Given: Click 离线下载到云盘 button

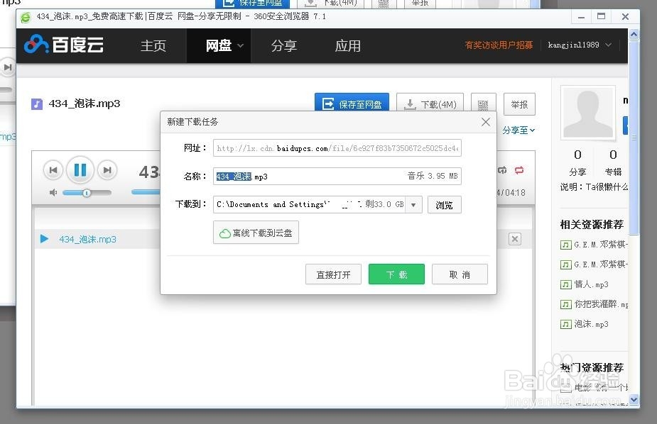Looking at the screenshot, I should coord(256,233).
